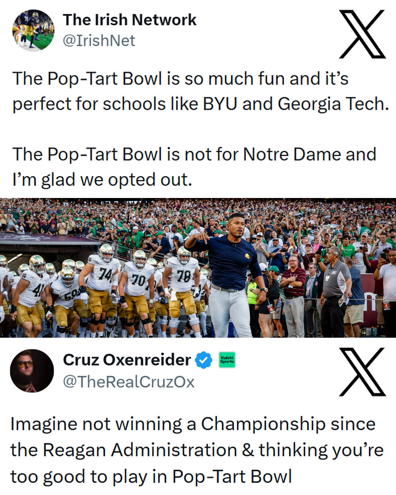Click the green Kalshi Sports badge
396x495 pixels.
(x=227, y=360)
